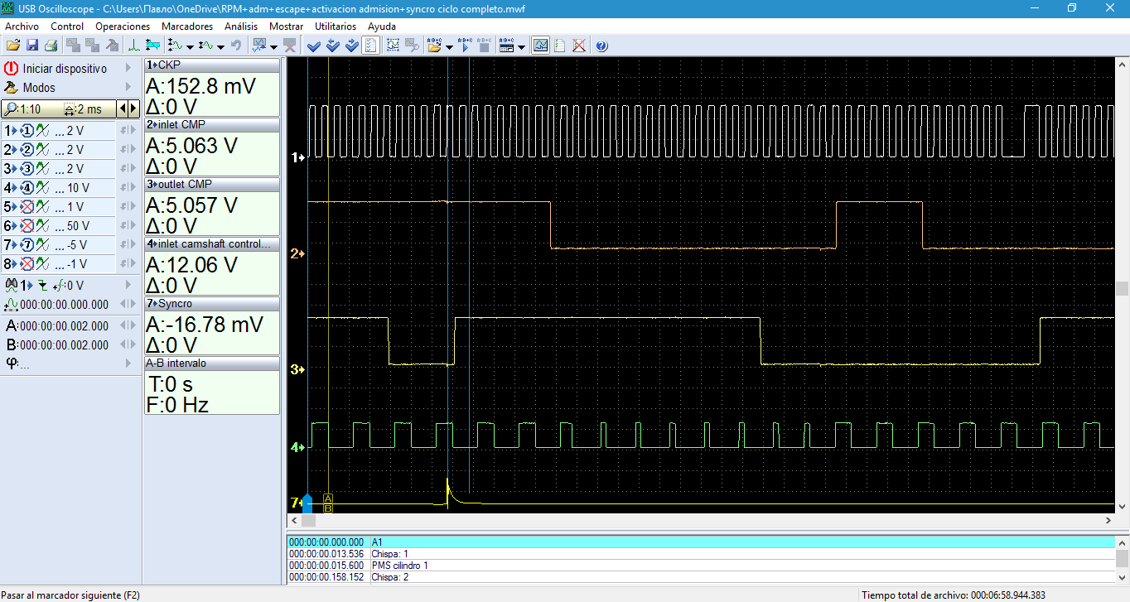The image size is (1130, 602).
Task: Open the dropdown arrow beside the open-script folder icon
Action: point(449,47)
